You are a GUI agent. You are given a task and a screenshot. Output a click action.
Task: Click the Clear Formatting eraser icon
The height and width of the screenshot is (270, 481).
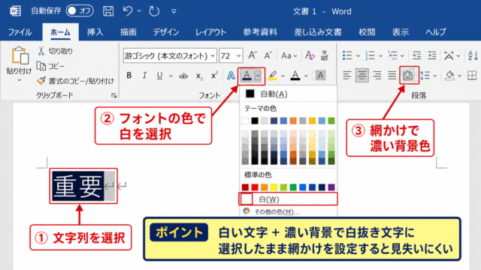pyautogui.click(x=310, y=55)
